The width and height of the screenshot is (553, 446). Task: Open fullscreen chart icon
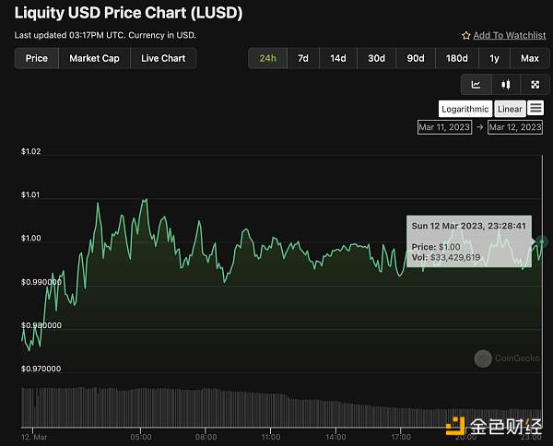point(534,85)
